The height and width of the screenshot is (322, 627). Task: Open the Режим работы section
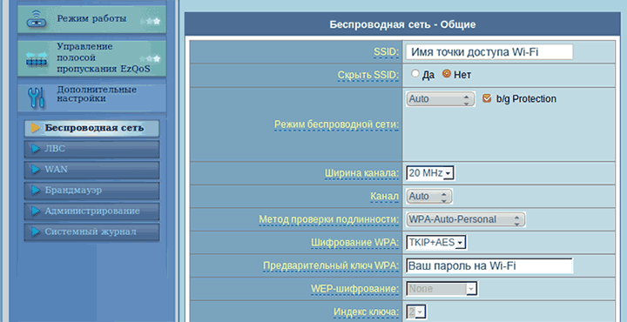[92, 19]
